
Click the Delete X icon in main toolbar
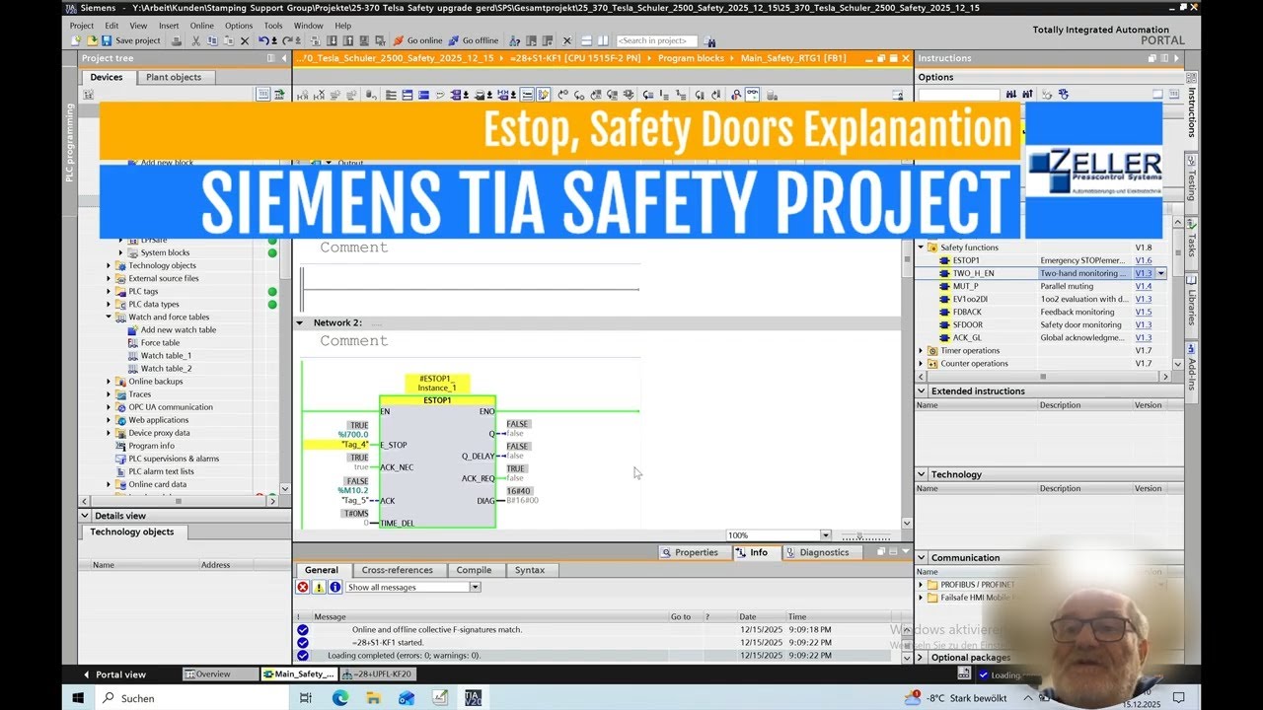pos(245,40)
